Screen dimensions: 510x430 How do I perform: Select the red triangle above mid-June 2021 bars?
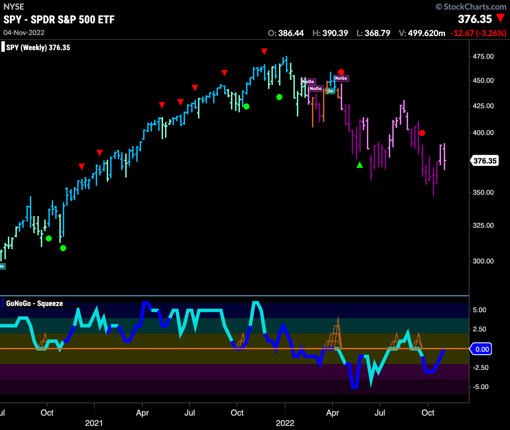click(180, 102)
